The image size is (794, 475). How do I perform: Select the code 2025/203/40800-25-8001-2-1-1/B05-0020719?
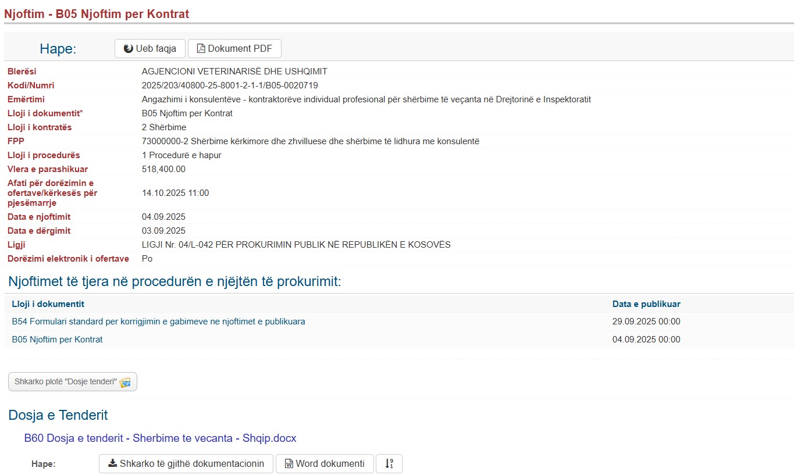[230, 85]
